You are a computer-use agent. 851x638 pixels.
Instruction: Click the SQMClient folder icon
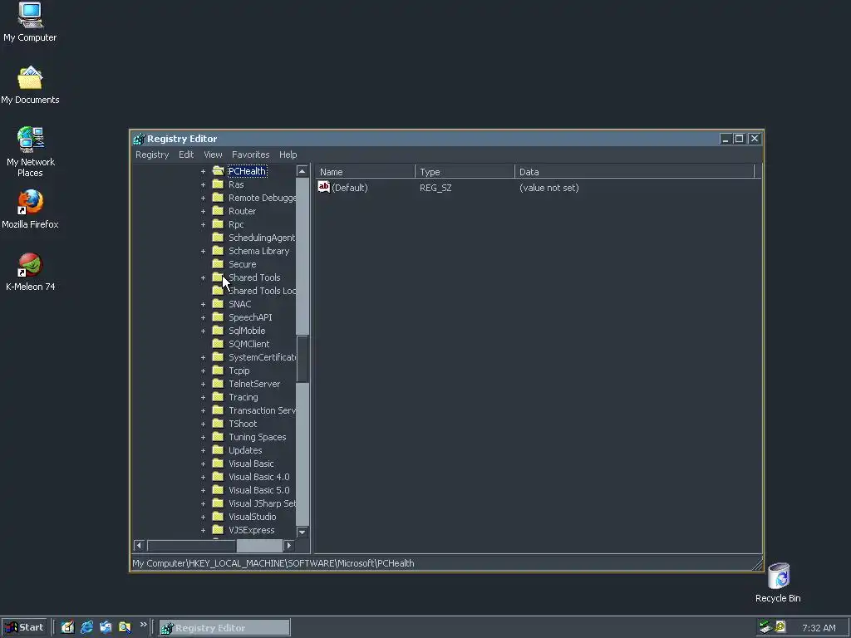point(219,344)
